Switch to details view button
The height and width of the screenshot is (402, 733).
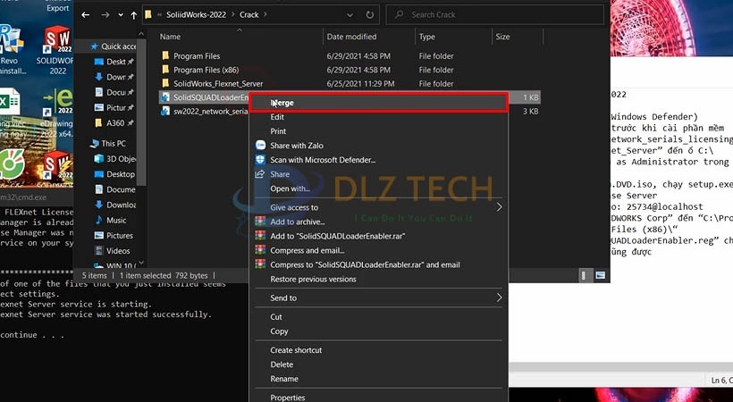coord(583,276)
